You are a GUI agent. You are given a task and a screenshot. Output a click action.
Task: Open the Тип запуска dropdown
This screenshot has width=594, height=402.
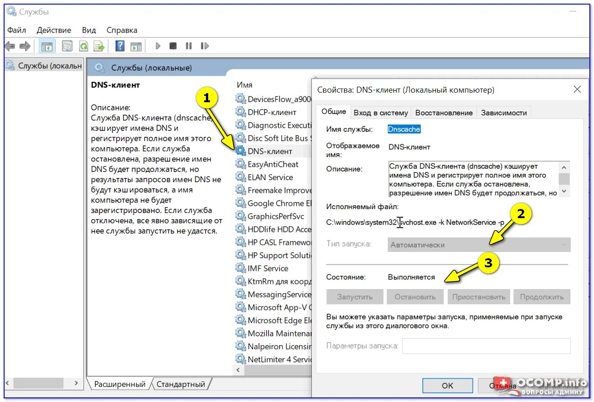[479, 245]
